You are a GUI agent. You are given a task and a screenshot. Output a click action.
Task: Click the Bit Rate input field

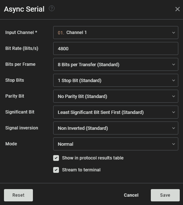click(116, 48)
